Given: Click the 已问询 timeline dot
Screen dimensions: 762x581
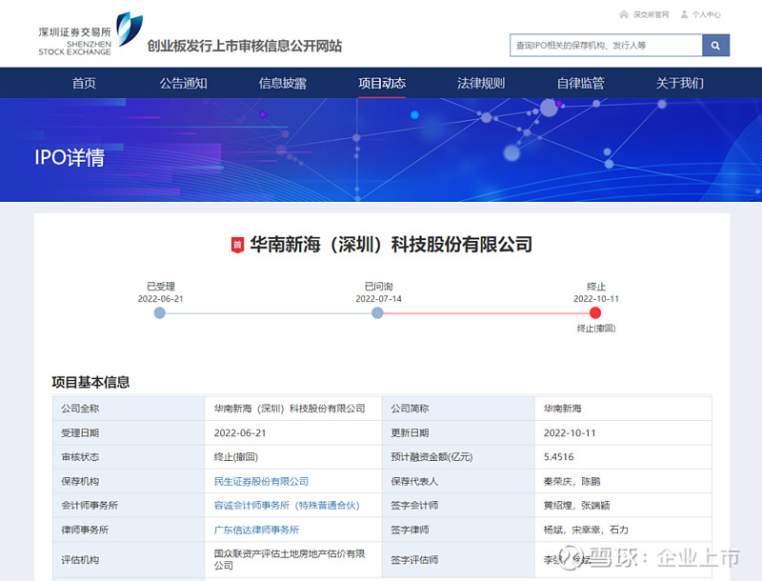Looking at the screenshot, I should click(377, 312).
